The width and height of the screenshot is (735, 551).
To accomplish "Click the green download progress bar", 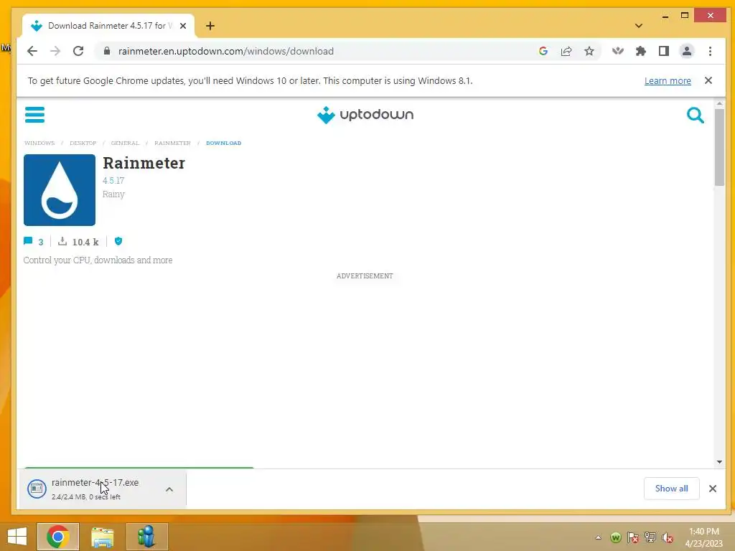I will point(139,468).
